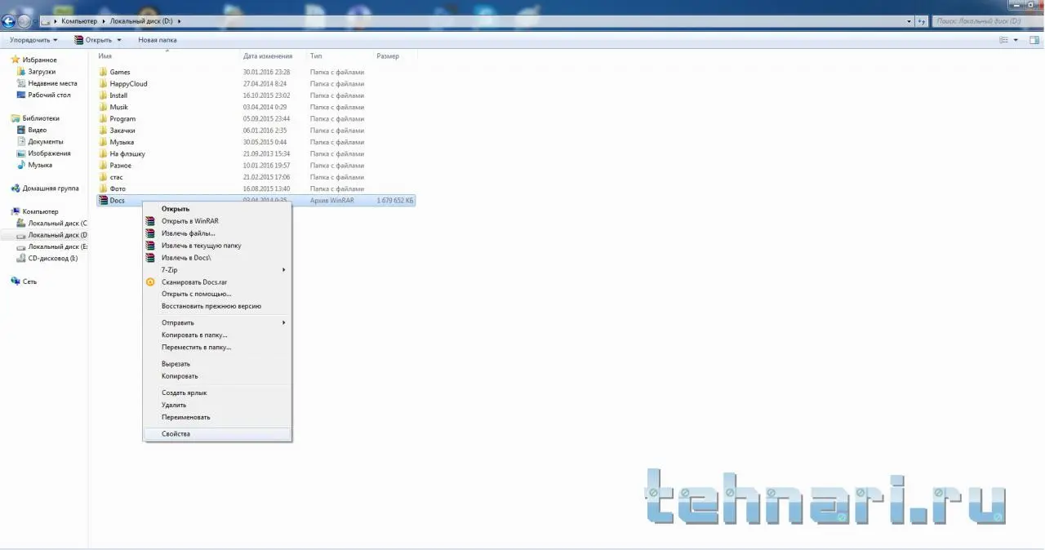Click the Games folder icon
Screen dimensions: 1045x550
[x=103, y=72]
